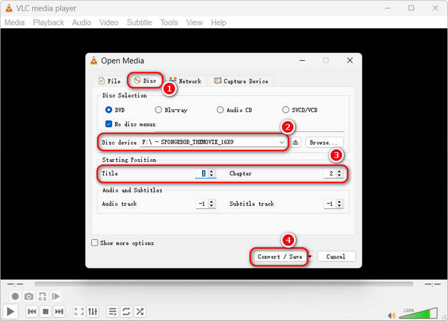448x321 pixels.
Task: Take a snapshot with camera icon
Action: (x=29, y=297)
